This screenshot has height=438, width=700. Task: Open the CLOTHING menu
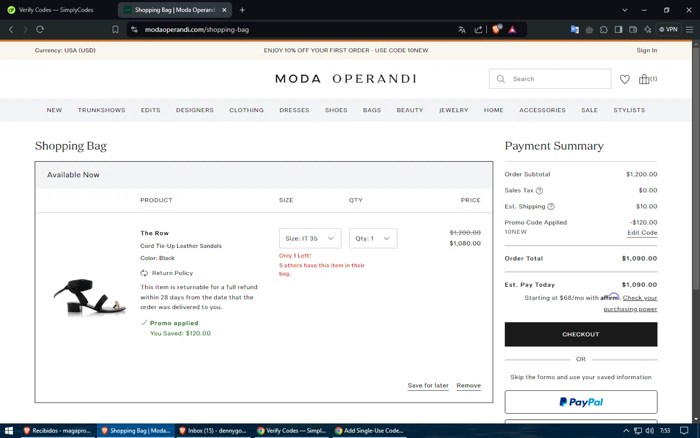coord(246,110)
